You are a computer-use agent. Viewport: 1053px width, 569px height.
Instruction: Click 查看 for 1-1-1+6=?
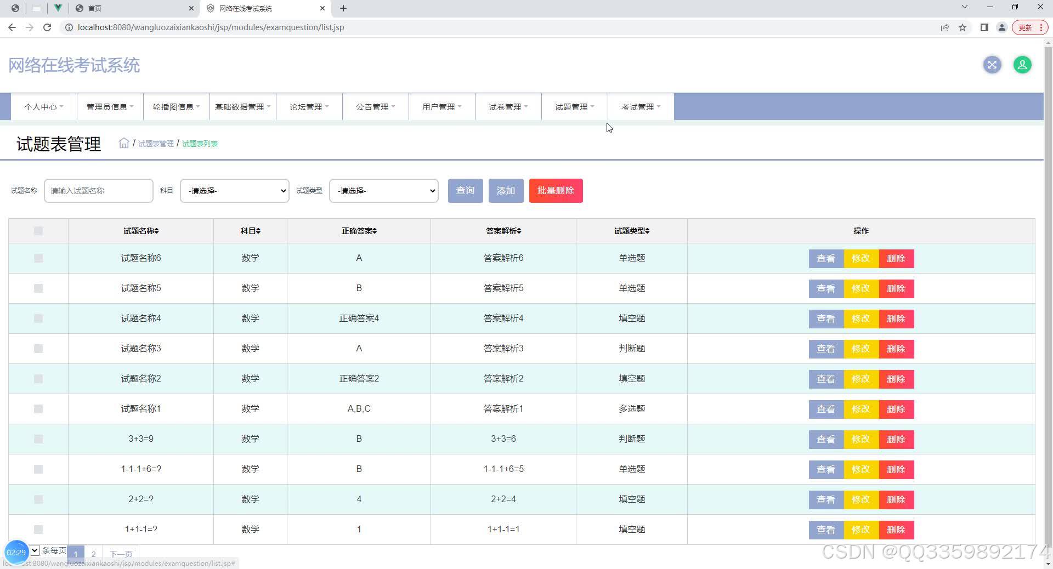pyautogui.click(x=826, y=469)
